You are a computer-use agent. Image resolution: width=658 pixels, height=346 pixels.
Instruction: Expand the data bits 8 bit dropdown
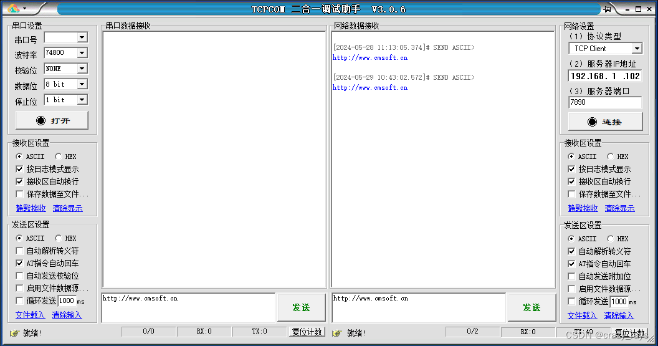coord(82,84)
